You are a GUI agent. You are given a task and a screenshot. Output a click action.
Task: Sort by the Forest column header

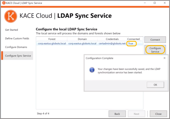click(52, 39)
